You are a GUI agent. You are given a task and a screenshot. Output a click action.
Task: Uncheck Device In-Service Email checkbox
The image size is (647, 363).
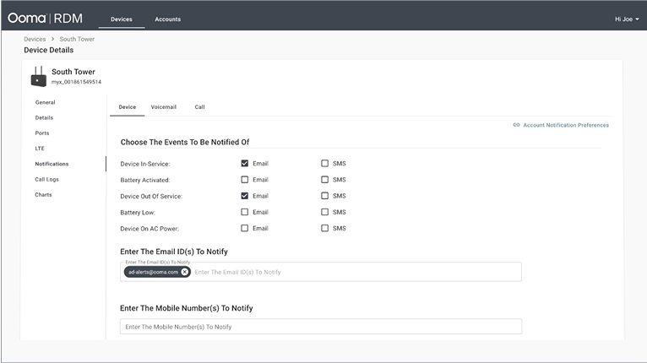(245, 164)
